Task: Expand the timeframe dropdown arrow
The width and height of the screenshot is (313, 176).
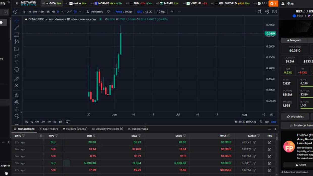Action: point(62,12)
